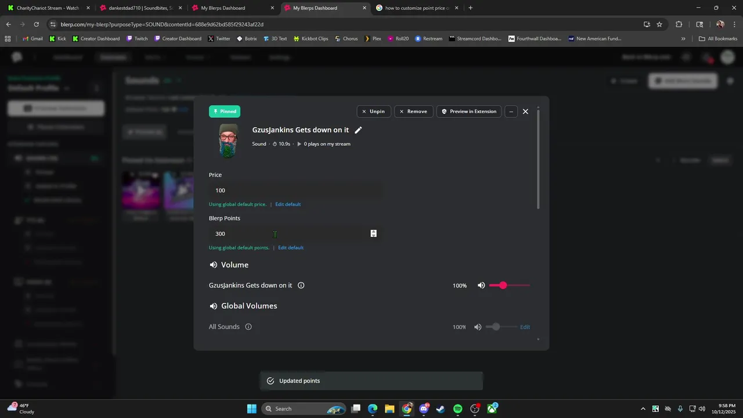Expand the bookmarks overflow chevron

point(683,39)
